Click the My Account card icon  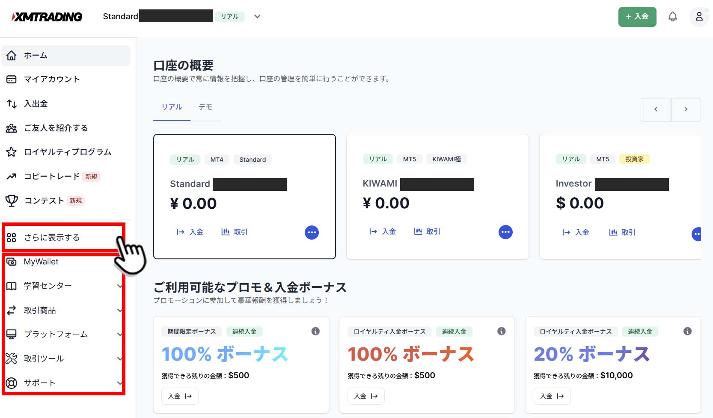coord(12,80)
